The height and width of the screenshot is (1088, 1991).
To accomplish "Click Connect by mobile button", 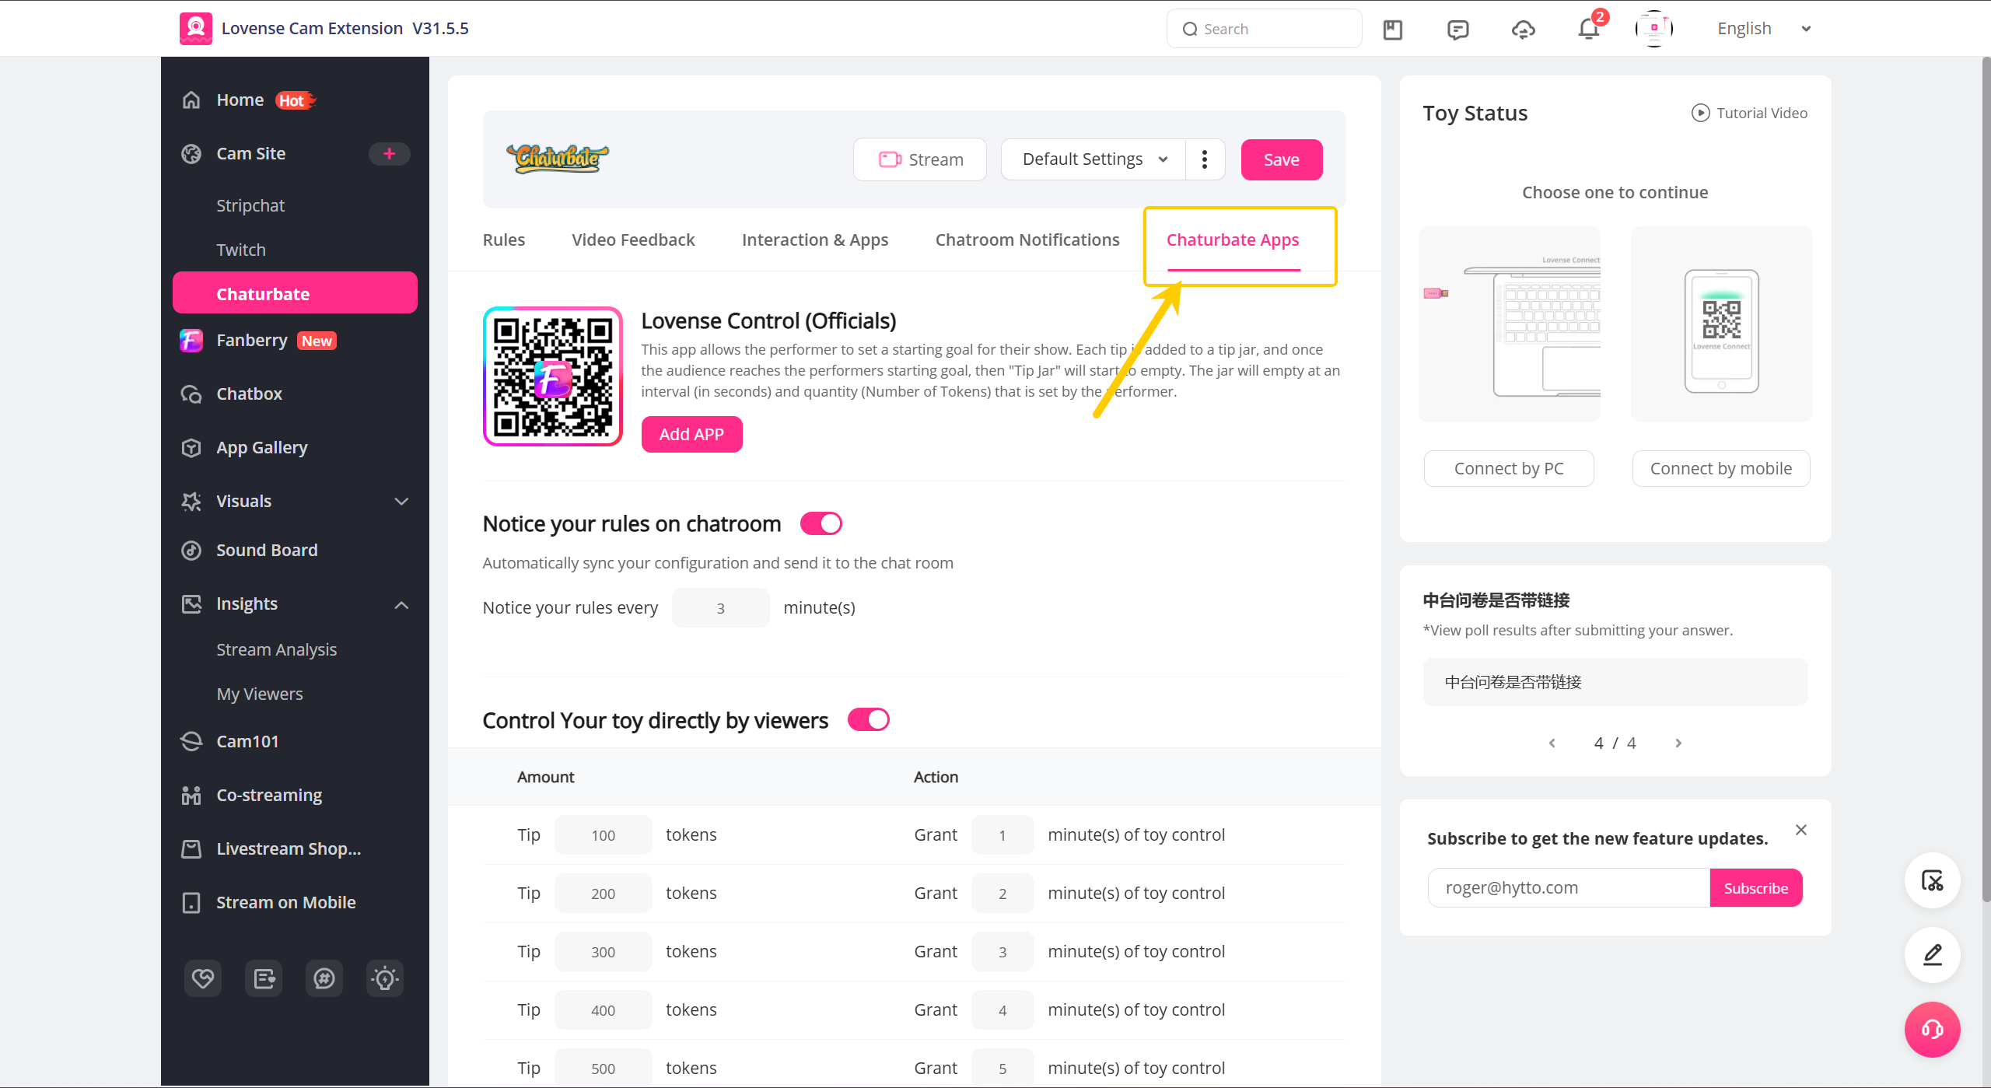I will pos(1721,469).
